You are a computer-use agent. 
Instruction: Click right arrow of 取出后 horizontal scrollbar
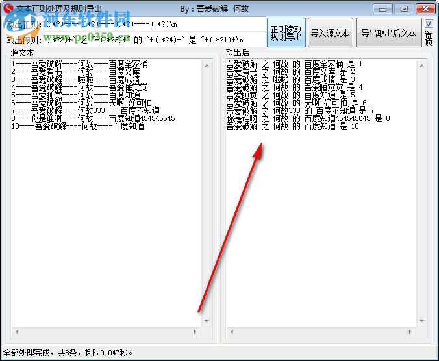pos(410,332)
